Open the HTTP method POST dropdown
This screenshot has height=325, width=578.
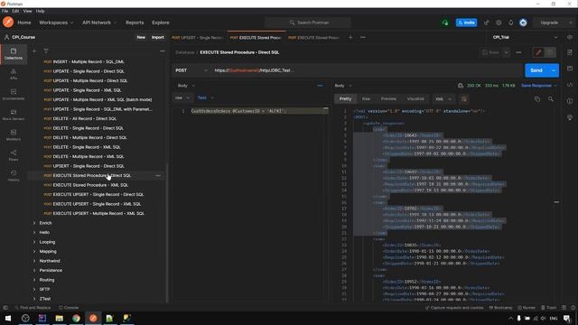tap(191, 70)
